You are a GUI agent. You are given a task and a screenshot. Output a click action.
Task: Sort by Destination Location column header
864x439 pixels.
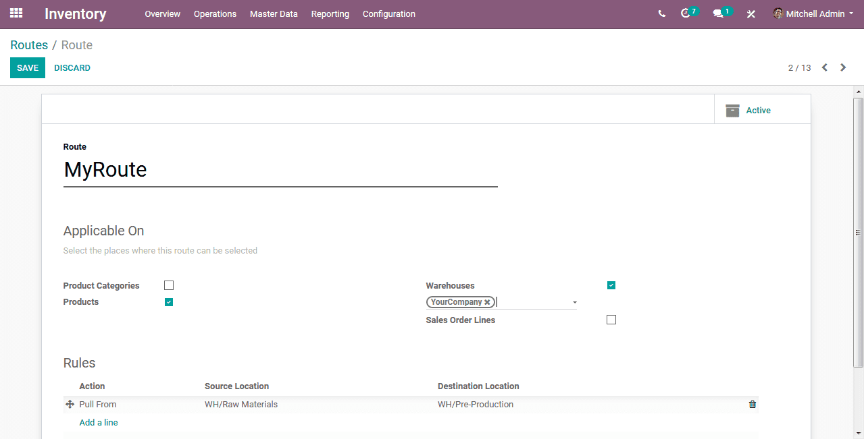478,386
